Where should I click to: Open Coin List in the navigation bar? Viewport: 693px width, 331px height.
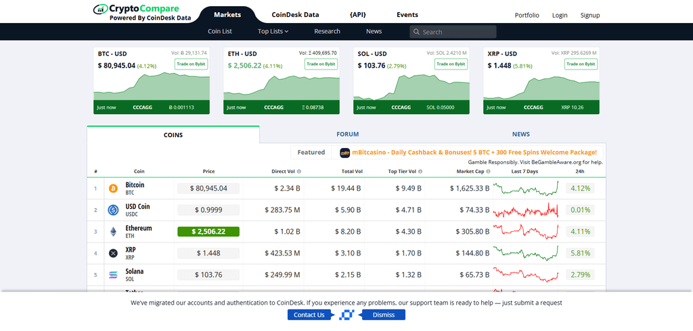pos(220,31)
